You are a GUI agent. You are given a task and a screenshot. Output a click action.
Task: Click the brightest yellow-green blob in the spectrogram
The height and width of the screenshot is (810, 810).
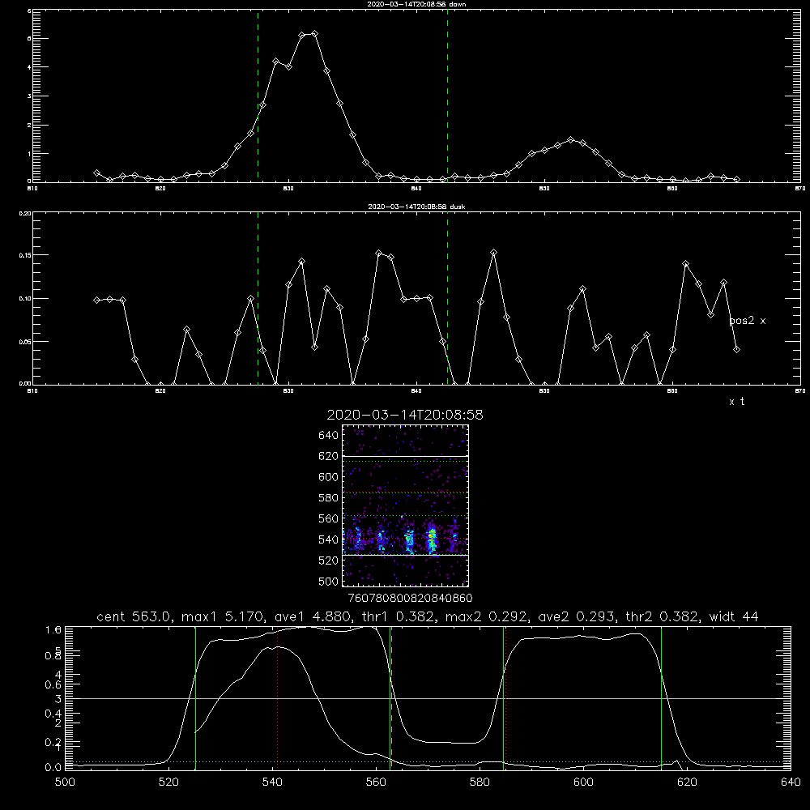(432, 540)
